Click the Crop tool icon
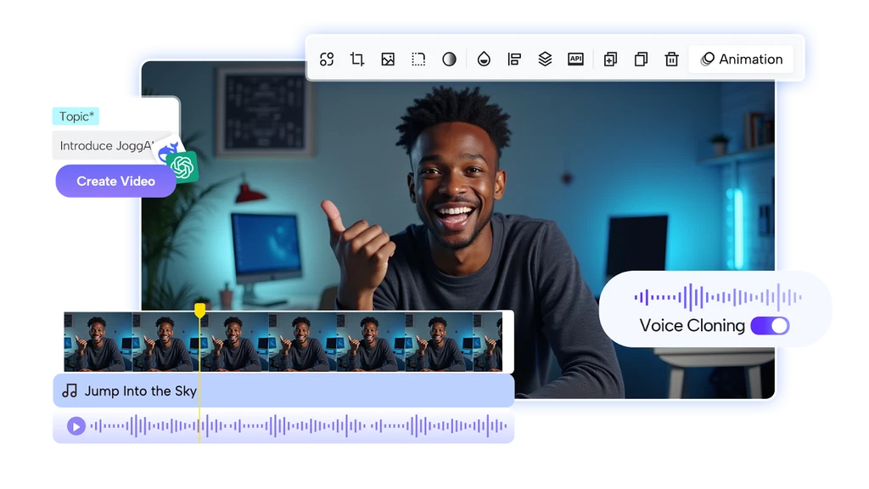 click(x=357, y=59)
